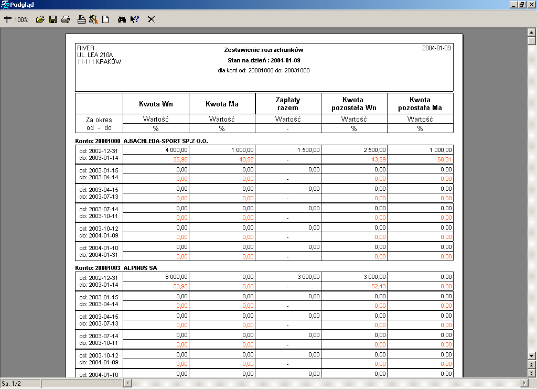Click the company name 'RIVER'
Image resolution: width=537 pixels, height=390 pixels.
click(x=85, y=48)
